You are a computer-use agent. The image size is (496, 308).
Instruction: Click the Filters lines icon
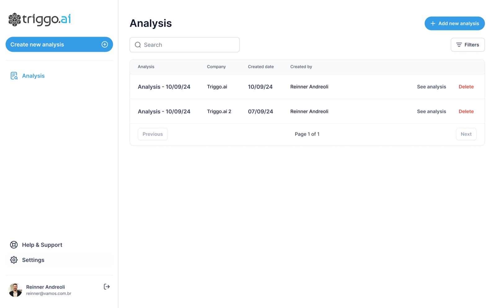click(x=459, y=45)
